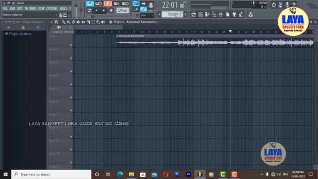Open the snap Line dropdown
Viewport: 318px width, 179px height.
click(x=148, y=15)
